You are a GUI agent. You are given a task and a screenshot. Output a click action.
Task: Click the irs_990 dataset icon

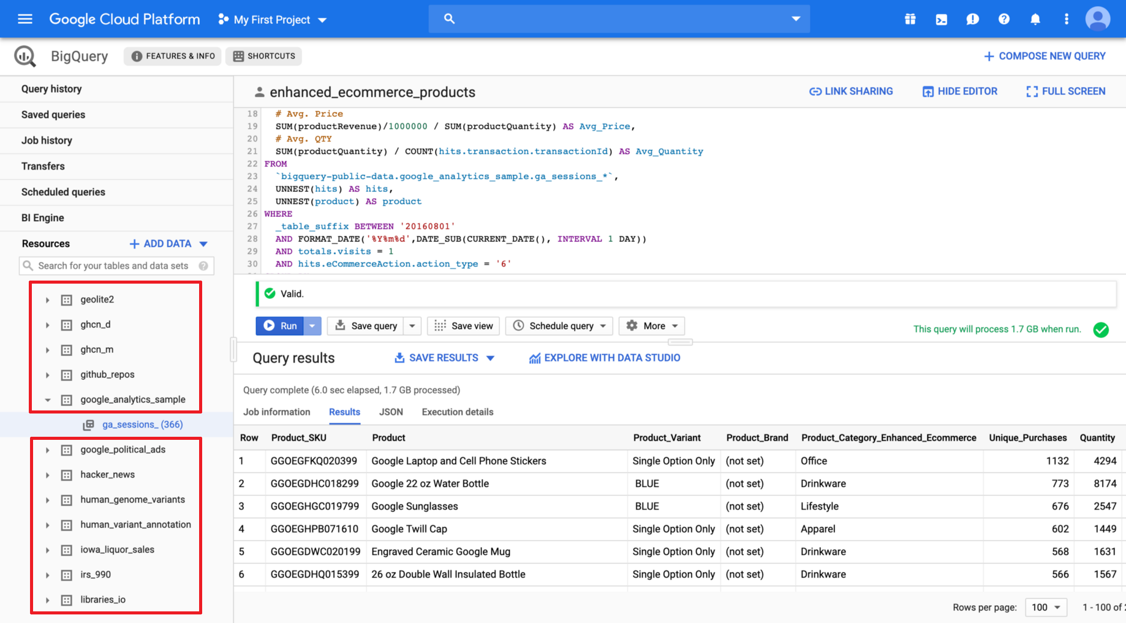(x=67, y=575)
